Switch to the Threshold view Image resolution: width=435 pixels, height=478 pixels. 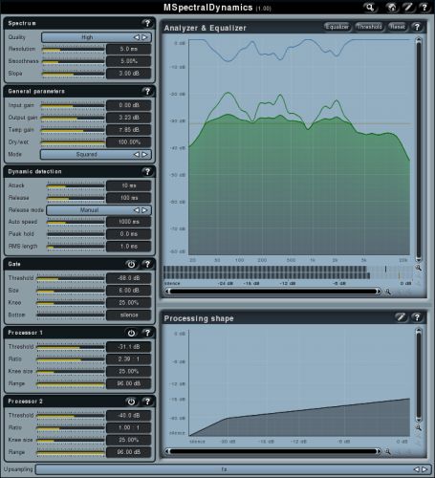click(x=369, y=27)
